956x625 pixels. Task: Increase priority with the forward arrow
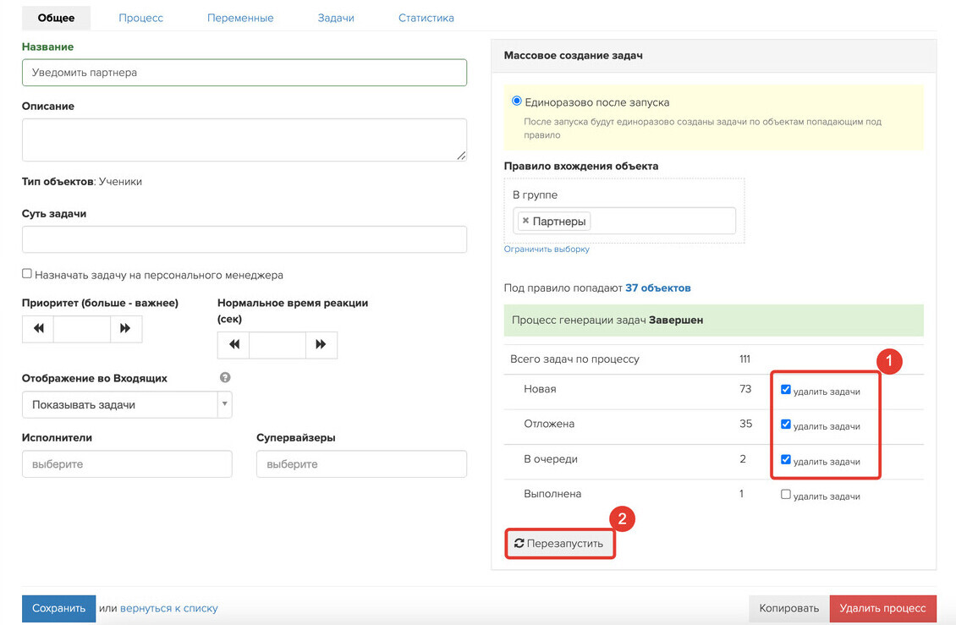pyautogui.click(x=125, y=329)
